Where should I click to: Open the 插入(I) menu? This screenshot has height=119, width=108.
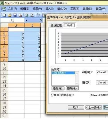49,9
